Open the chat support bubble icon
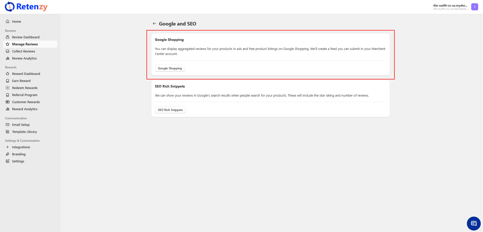The image size is (483, 232). (x=473, y=223)
